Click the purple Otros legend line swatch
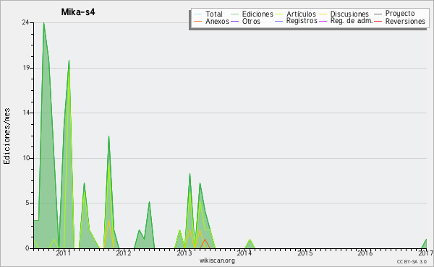 (x=234, y=21)
